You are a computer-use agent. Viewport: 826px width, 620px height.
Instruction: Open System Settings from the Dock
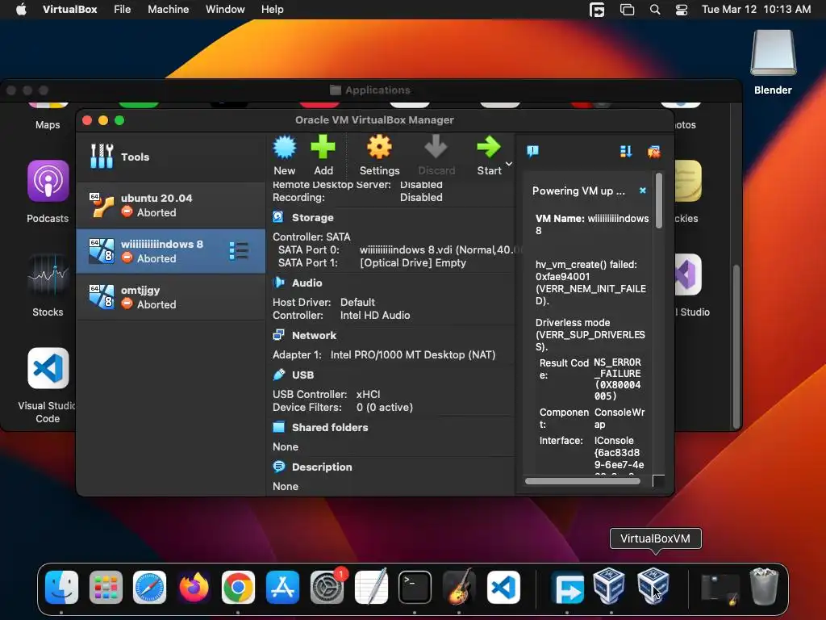(327, 587)
